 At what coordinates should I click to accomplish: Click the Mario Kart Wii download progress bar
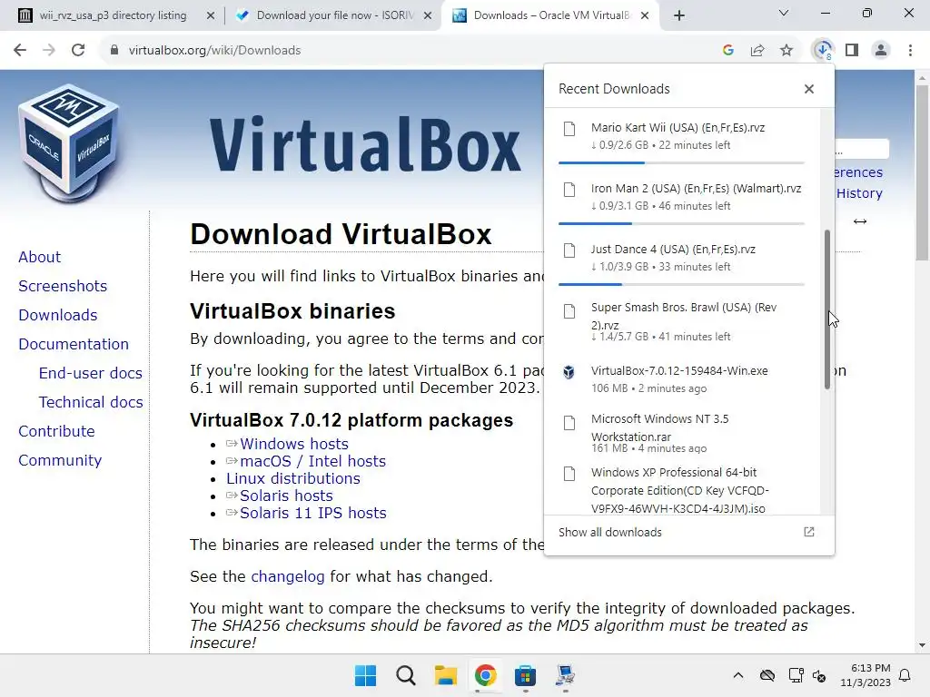[x=681, y=162]
